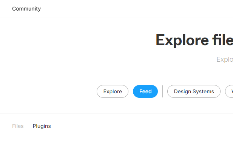Viewport: 233px width, 164px height.
Task: Choose the Design Systems tag chip
Action: click(194, 91)
